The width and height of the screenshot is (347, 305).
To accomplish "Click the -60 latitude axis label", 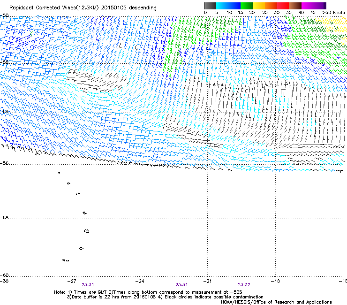I will 4,275.
